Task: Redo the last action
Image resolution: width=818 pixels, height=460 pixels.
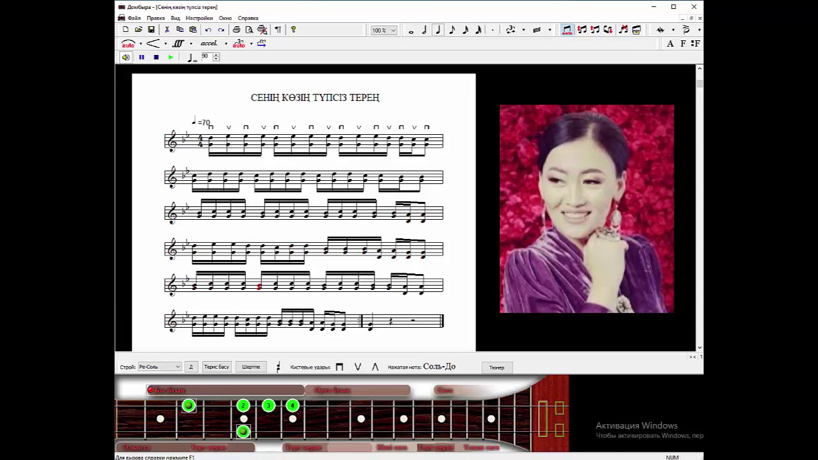Action: [x=221, y=29]
